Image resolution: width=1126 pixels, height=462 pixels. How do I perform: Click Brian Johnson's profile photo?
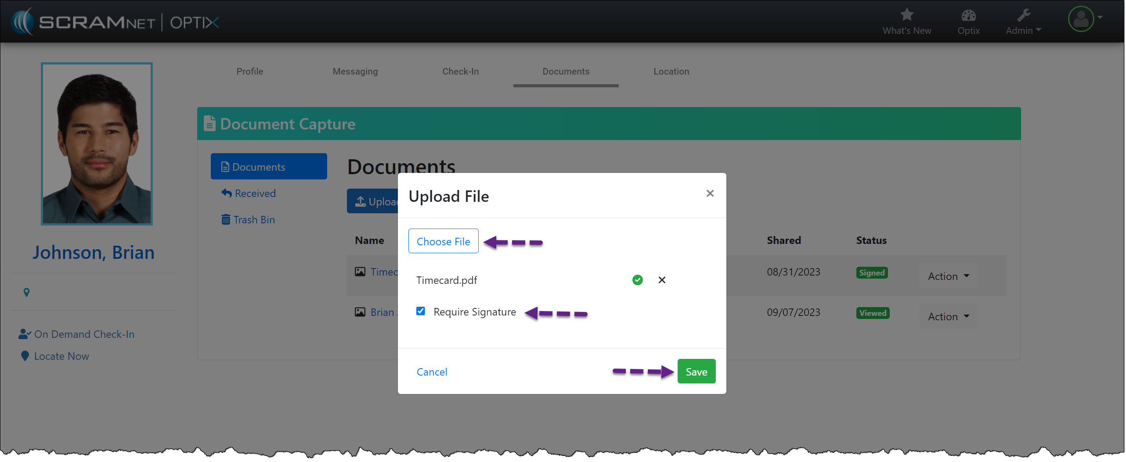coord(97,144)
